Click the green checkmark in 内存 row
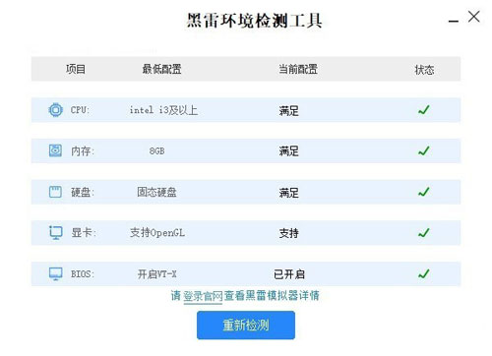 click(424, 150)
